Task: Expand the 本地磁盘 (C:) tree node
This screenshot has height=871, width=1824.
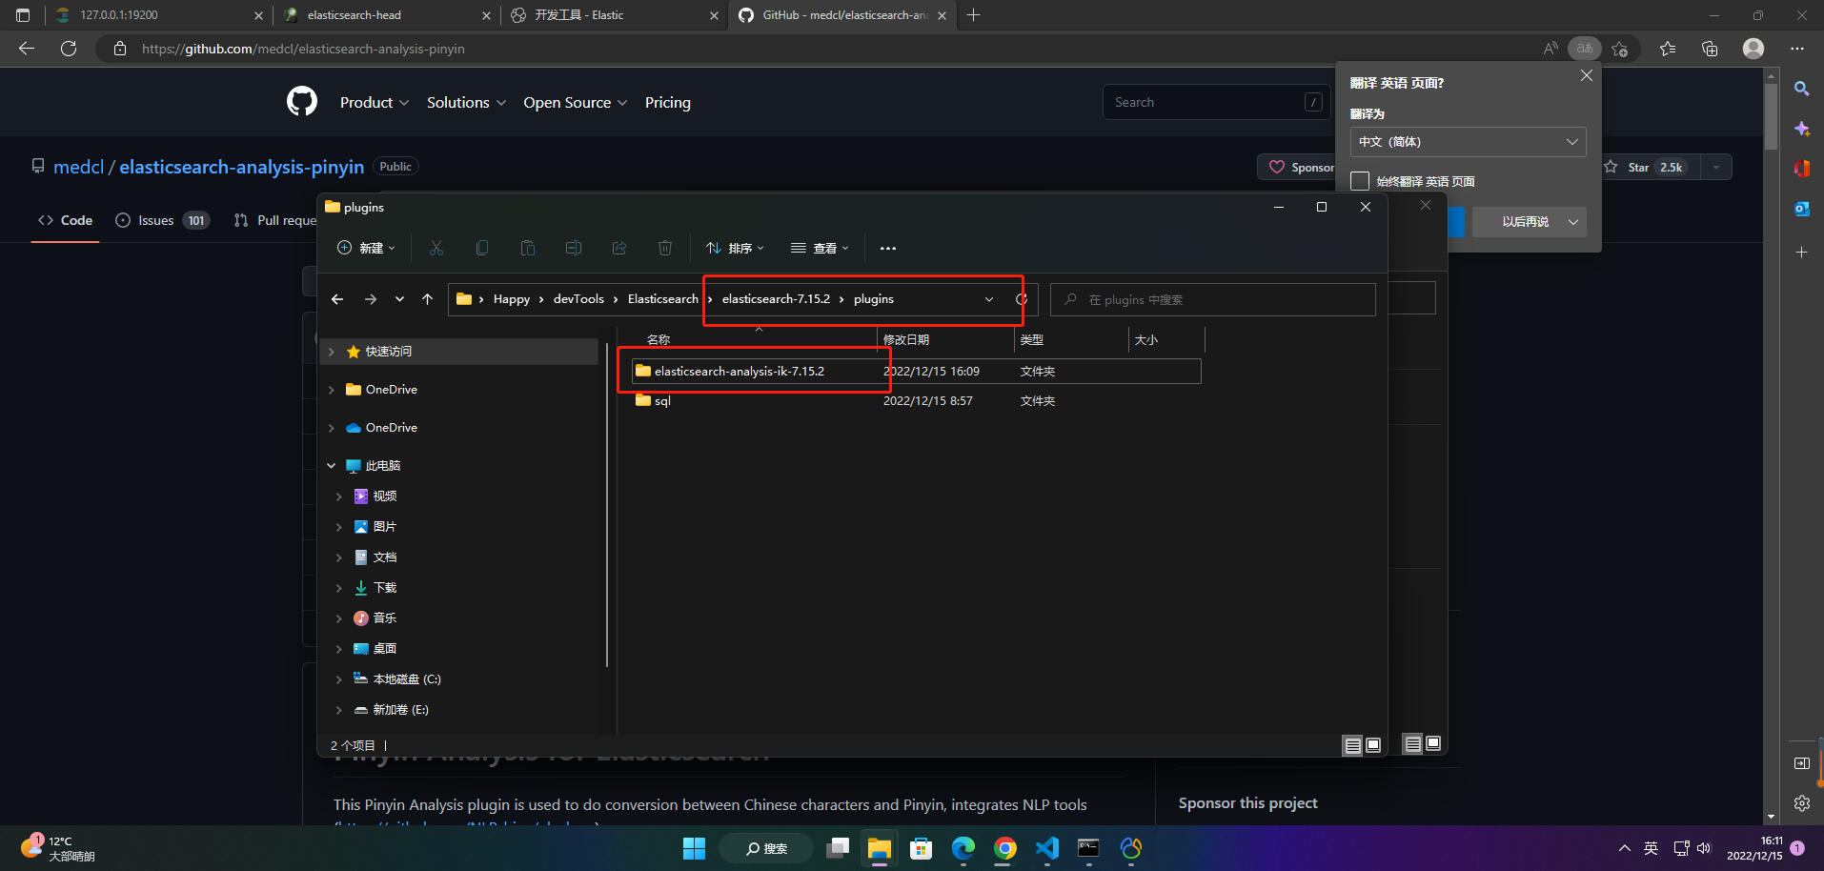Action: [x=339, y=679]
